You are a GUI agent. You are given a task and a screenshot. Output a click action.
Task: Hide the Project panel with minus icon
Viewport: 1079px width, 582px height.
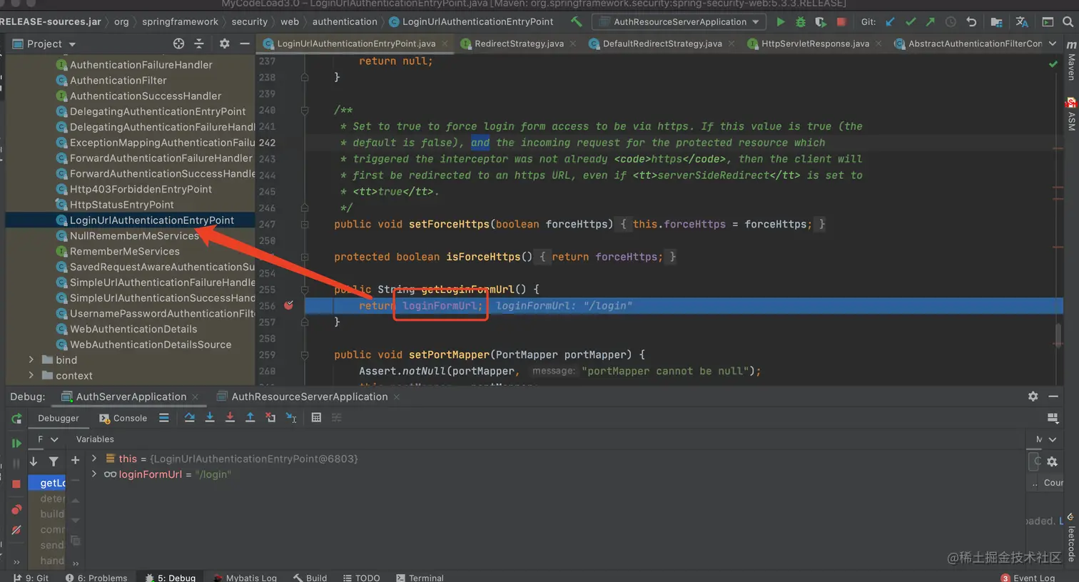(244, 44)
